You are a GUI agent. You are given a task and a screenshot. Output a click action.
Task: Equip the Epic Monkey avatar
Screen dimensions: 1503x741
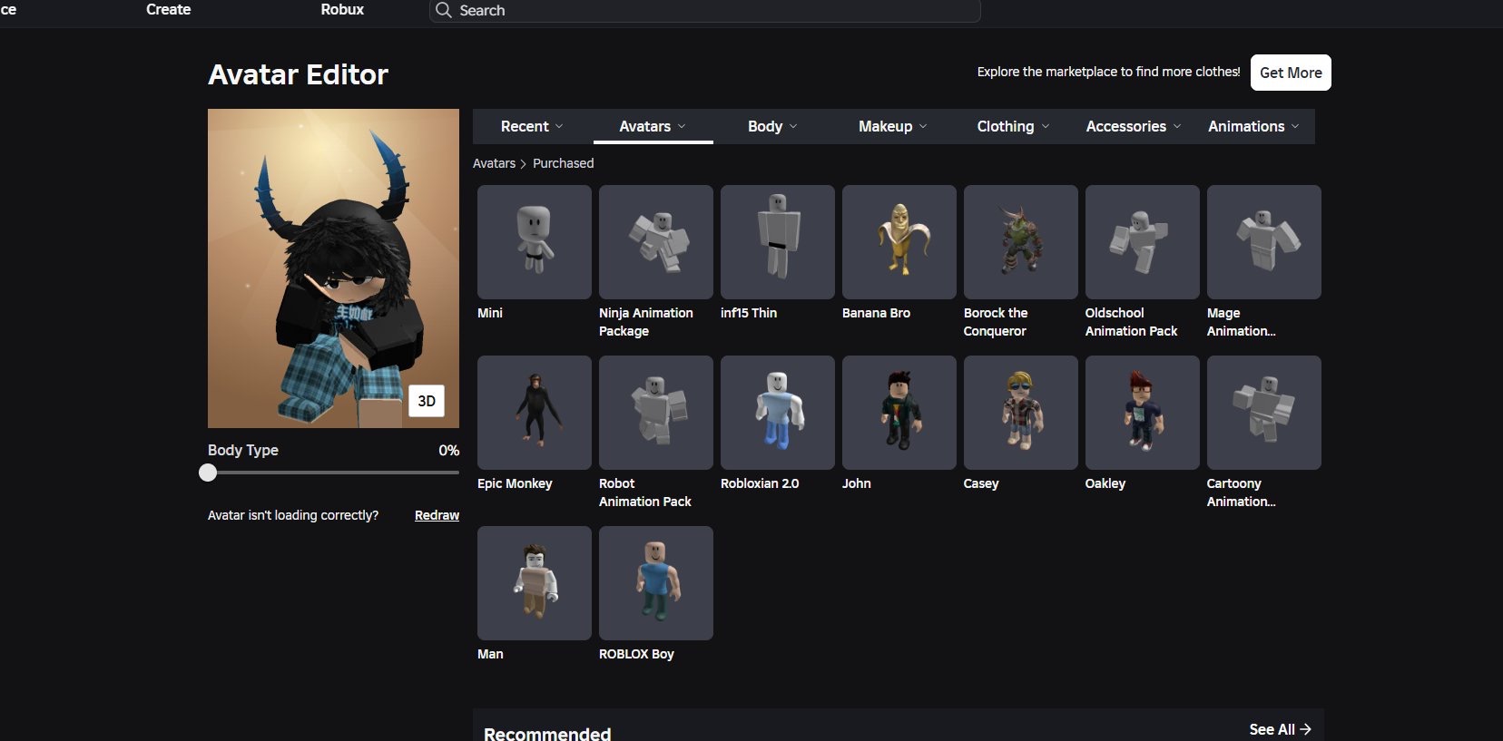point(534,413)
